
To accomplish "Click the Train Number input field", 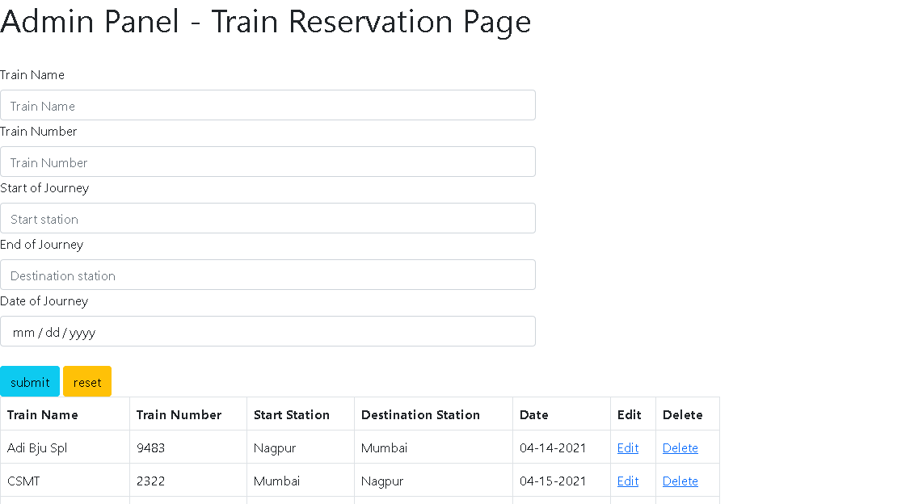I will pos(267,162).
